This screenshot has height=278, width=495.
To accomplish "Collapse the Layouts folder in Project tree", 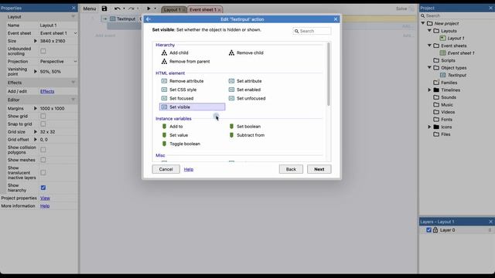I will pos(429,31).
